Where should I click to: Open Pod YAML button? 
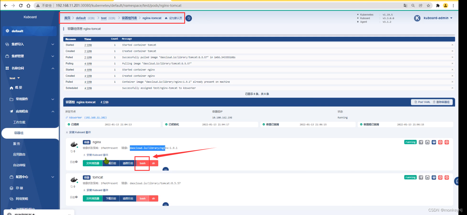click(x=422, y=102)
